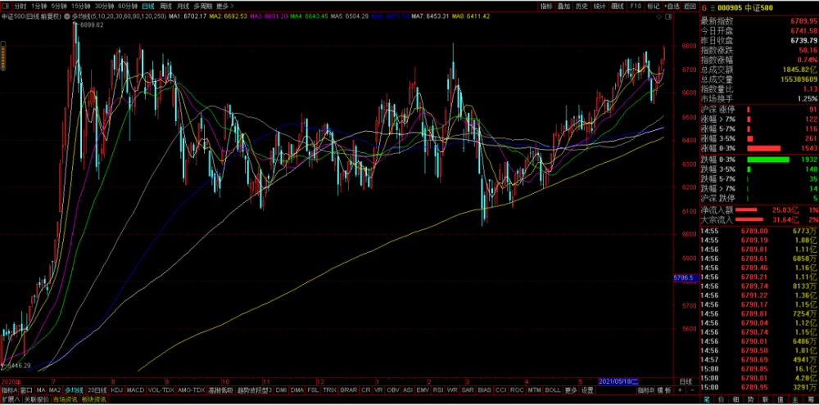Add to watchlist with +自选
The height and width of the screenshot is (405, 819).
(672, 7)
